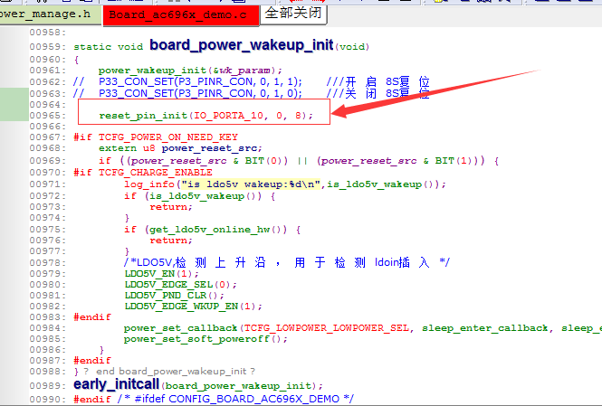
Task: Click the reset_pin_init(IO_PORTA_10, 0, 8) line
Action: (x=205, y=116)
